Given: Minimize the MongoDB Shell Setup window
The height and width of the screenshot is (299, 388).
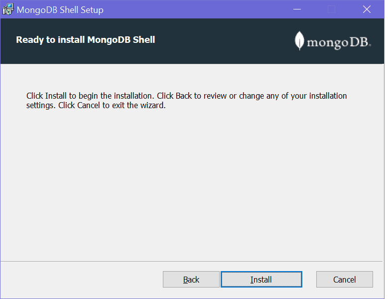Looking at the screenshot, I should tap(297, 9).
